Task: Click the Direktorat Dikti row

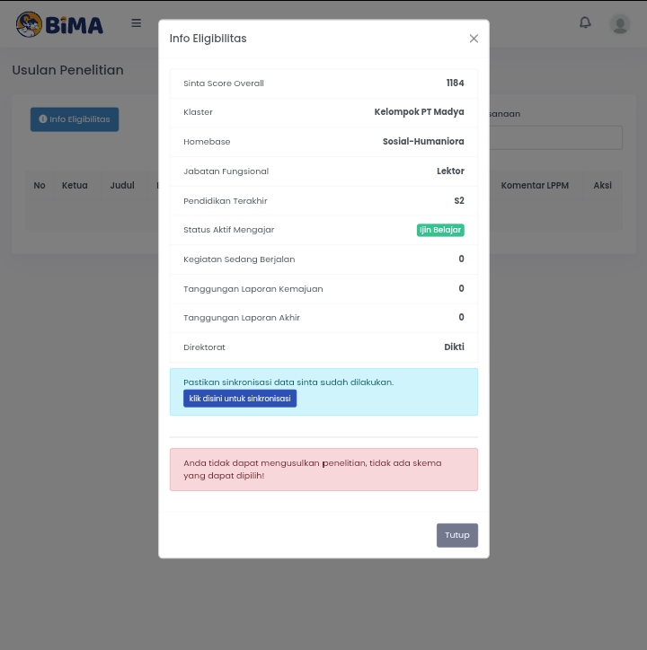Action: [323, 347]
